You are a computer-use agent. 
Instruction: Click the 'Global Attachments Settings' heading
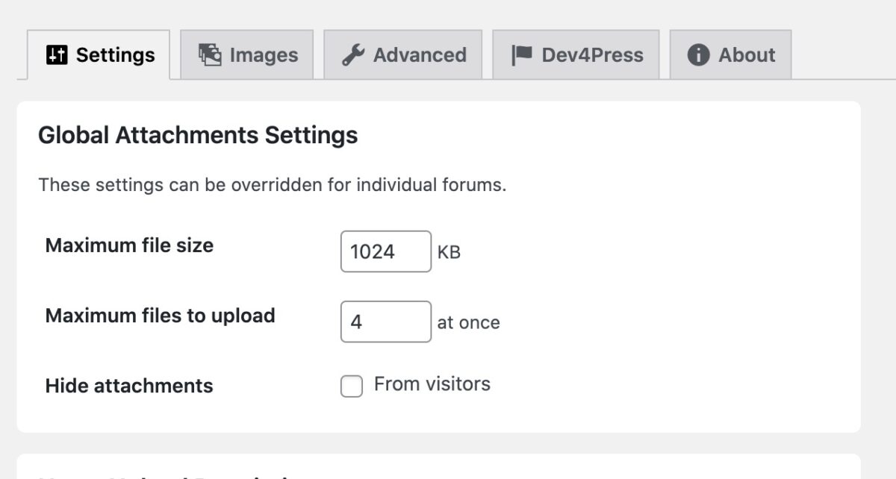198,135
